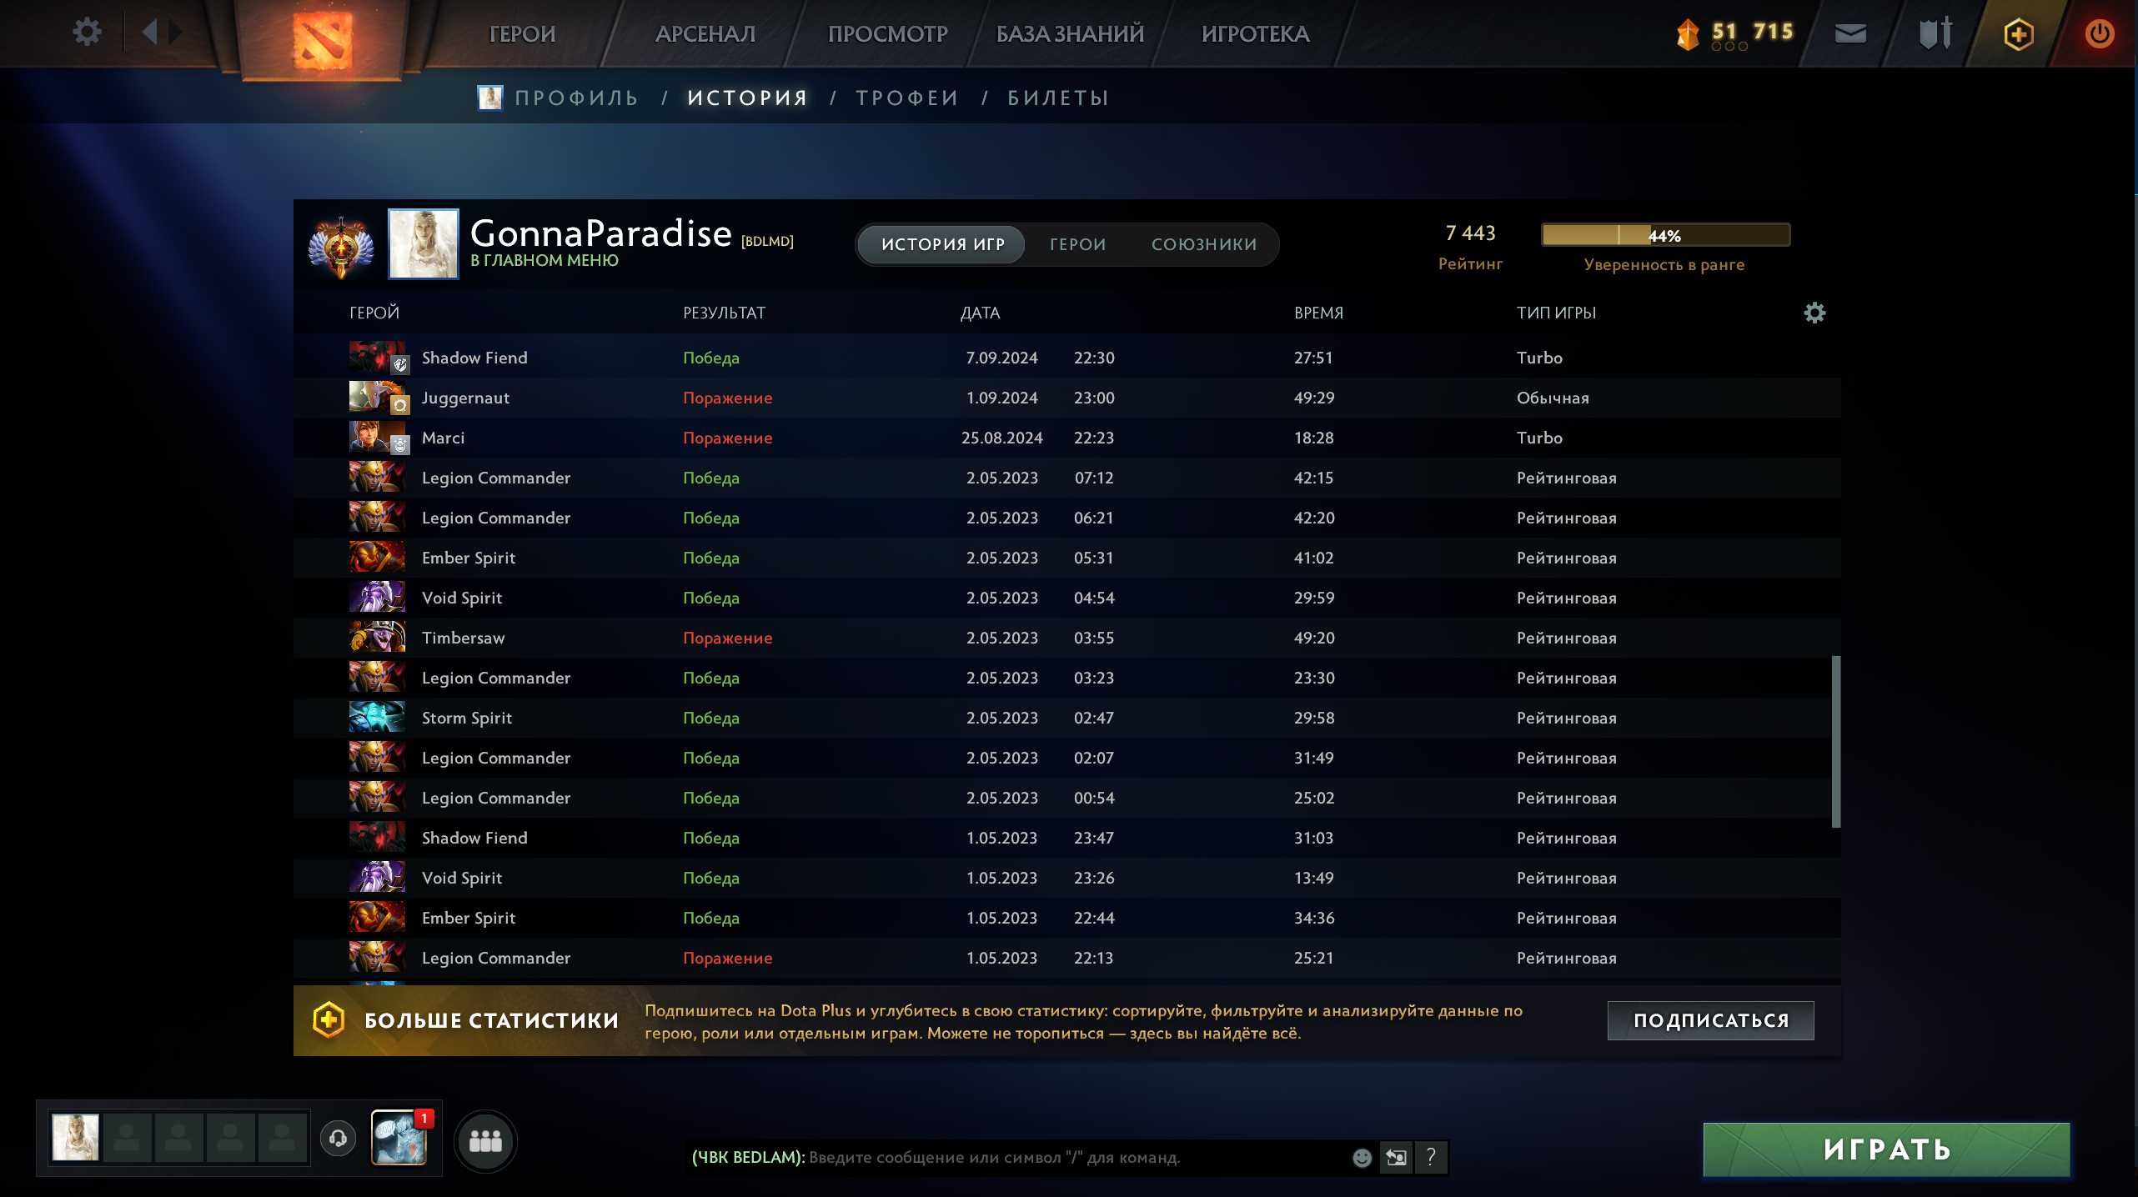Click the chat share/pop-out icon
This screenshot has height=1197, width=2138.
click(1396, 1157)
